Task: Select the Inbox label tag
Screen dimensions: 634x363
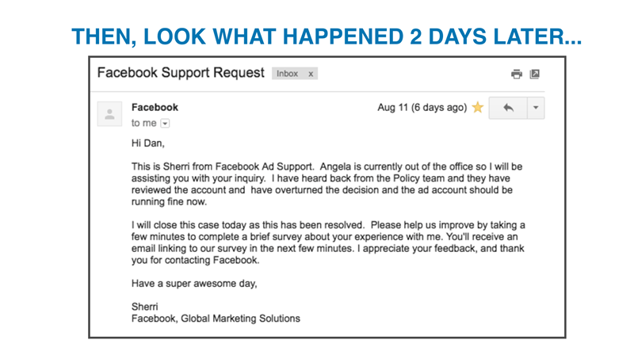Action: tap(287, 74)
